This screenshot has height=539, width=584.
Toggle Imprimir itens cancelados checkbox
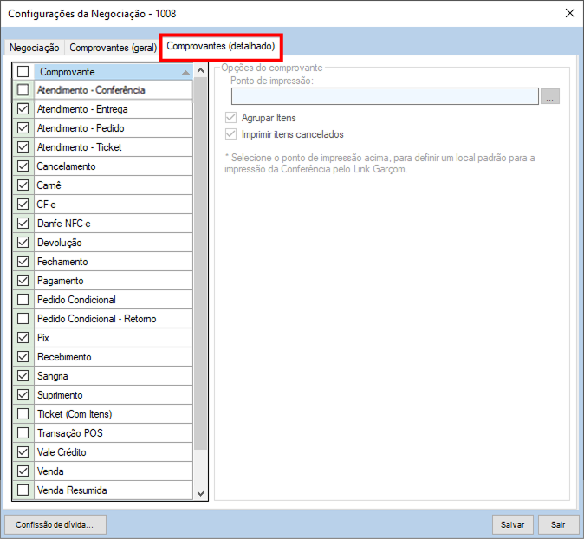pyautogui.click(x=230, y=134)
